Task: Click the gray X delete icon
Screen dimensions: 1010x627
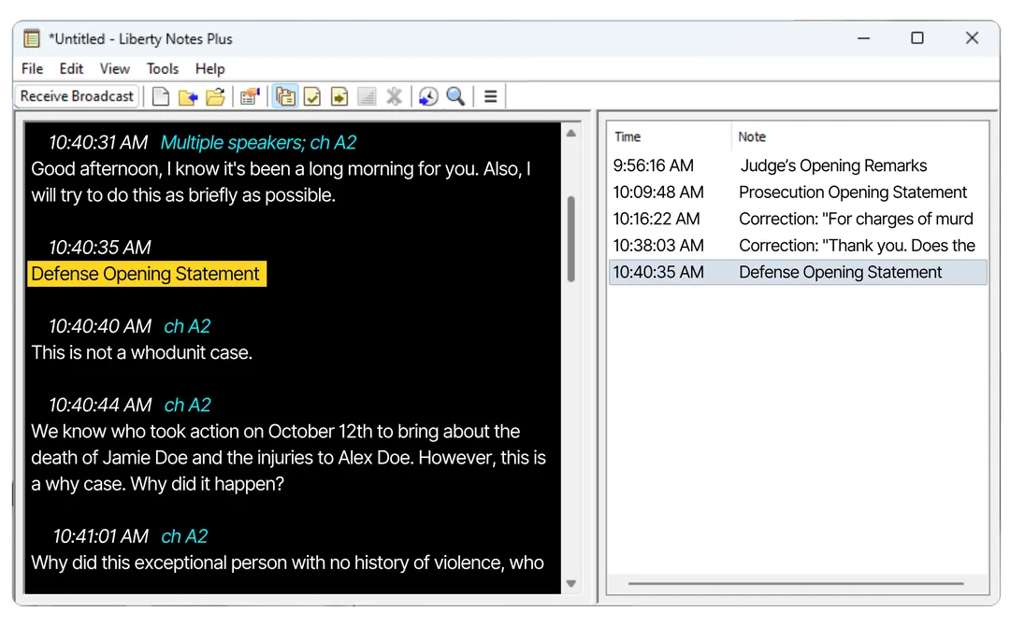Action: (x=394, y=96)
